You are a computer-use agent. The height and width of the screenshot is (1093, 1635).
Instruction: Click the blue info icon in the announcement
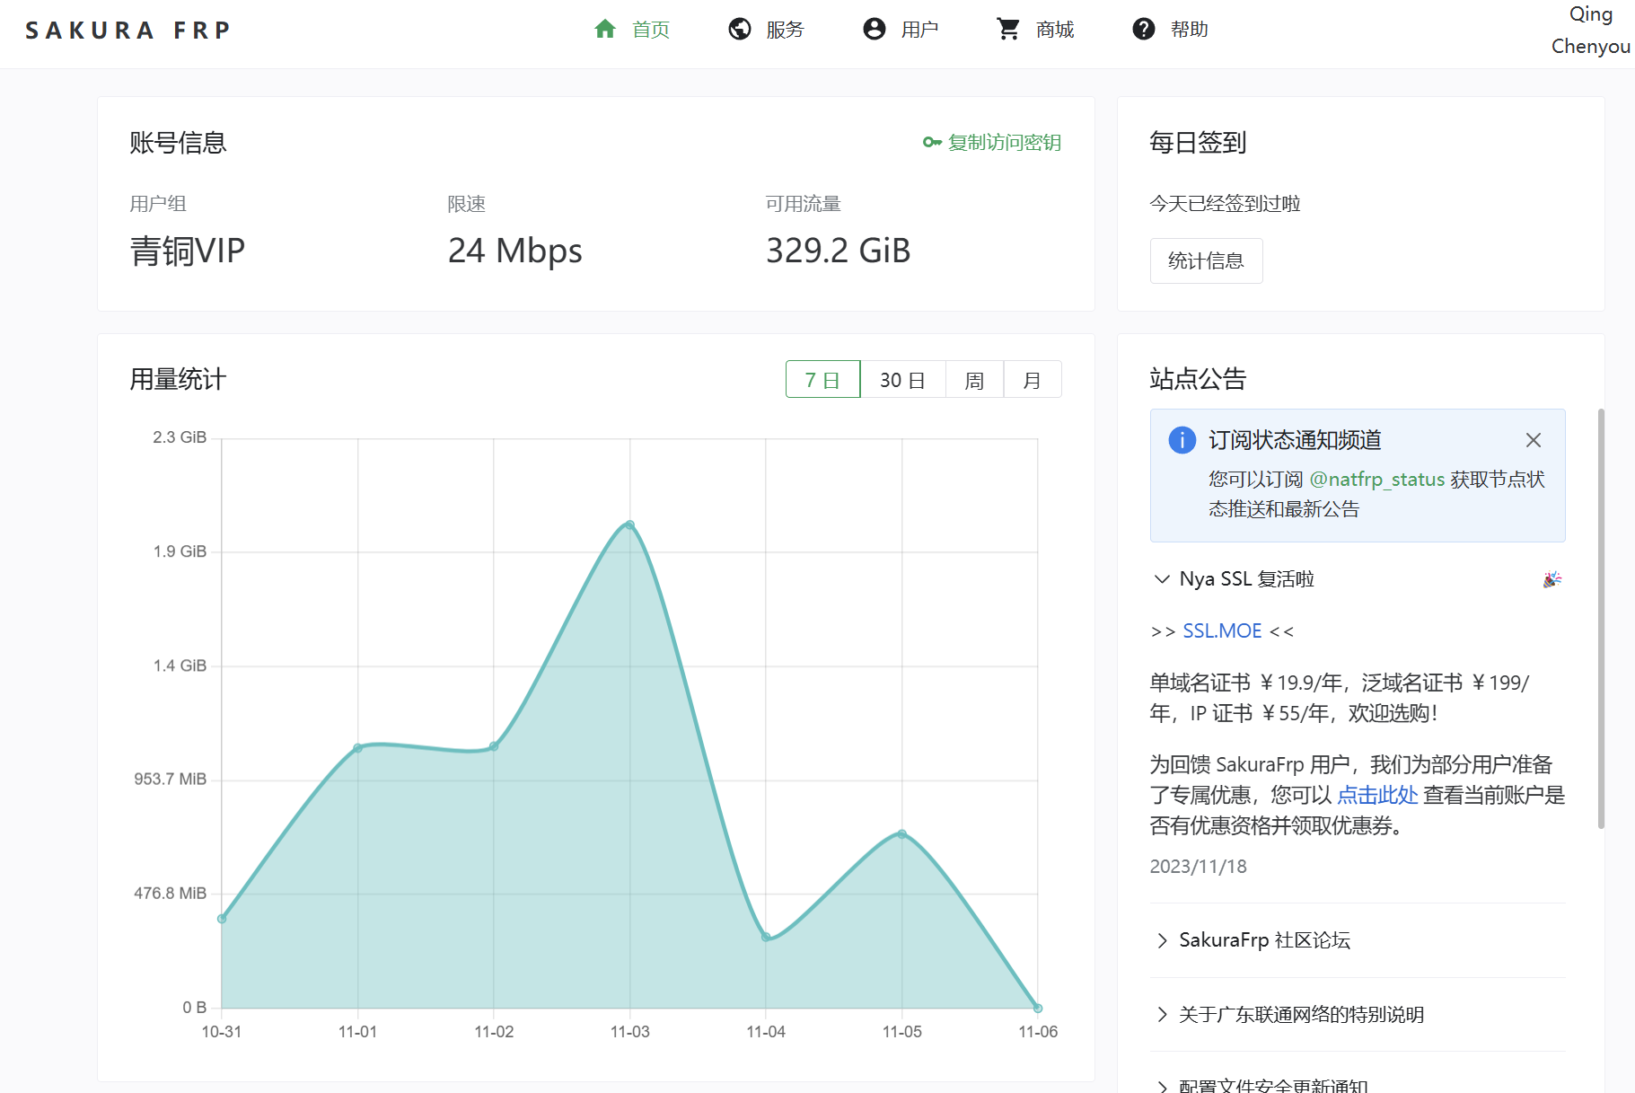pyautogui.click(x=1182, y=440)
